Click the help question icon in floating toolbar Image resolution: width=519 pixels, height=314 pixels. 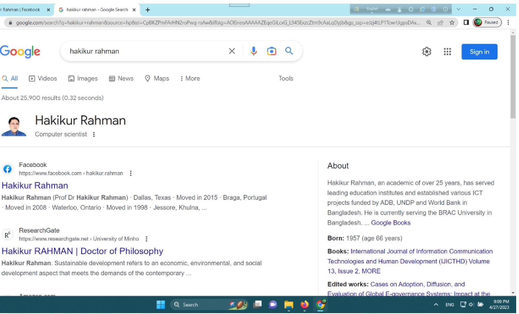(x=434, y=9)
